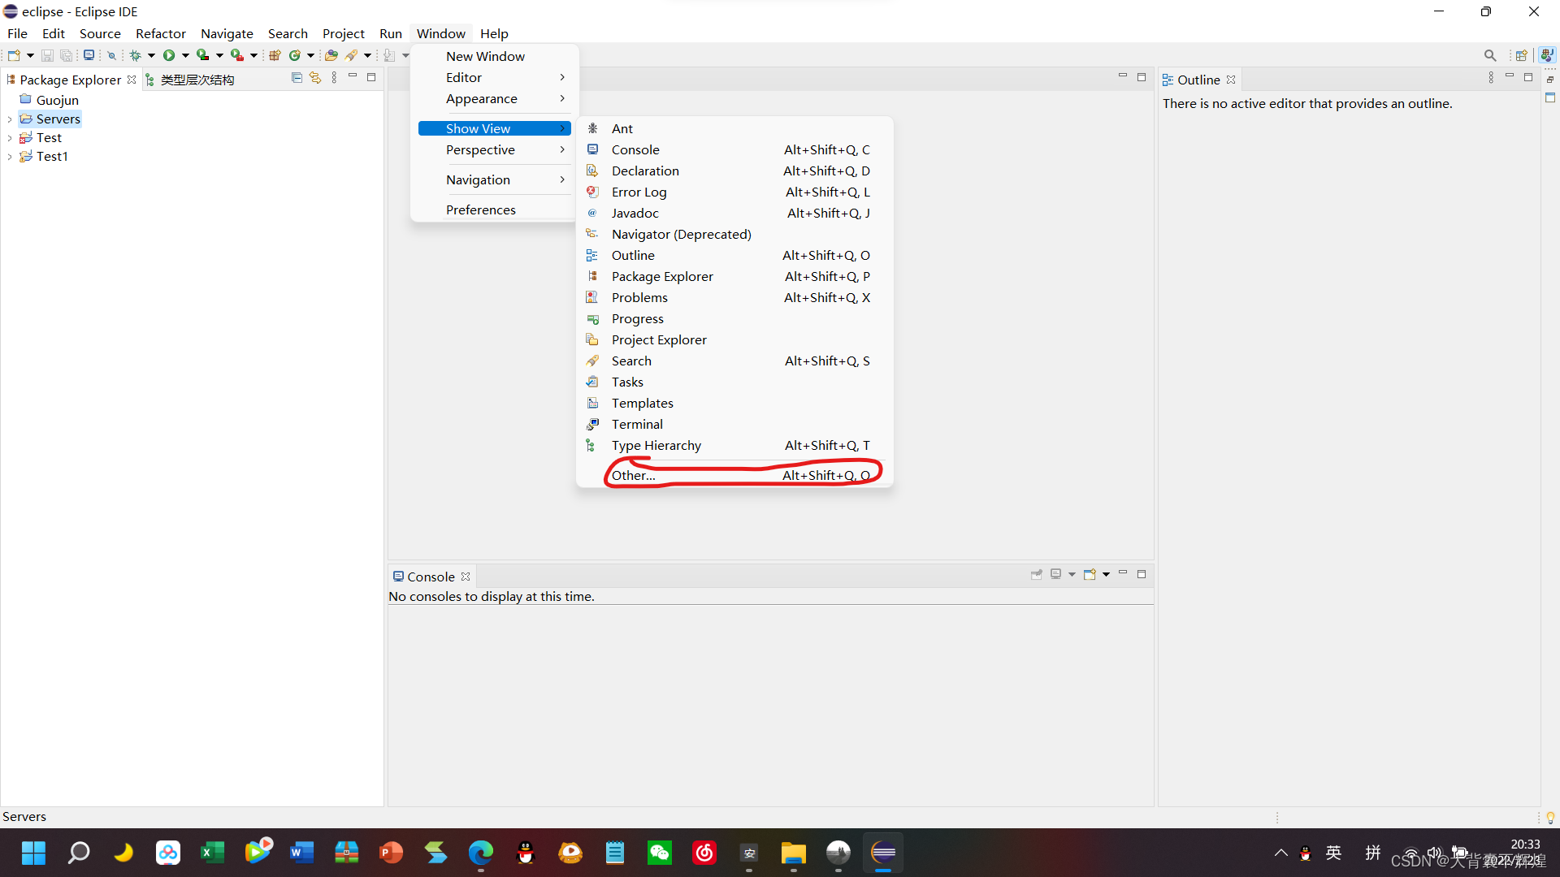Click Collapse All in Package Explorer

coord(297,78)
